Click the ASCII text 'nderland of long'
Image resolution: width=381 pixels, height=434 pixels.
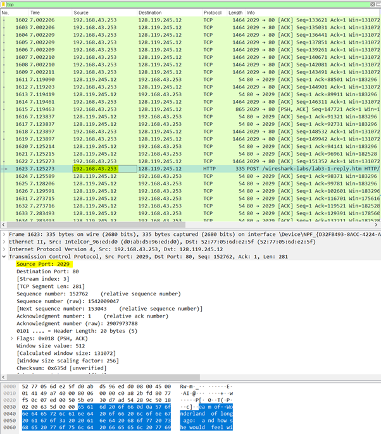(x=206, y=414)
